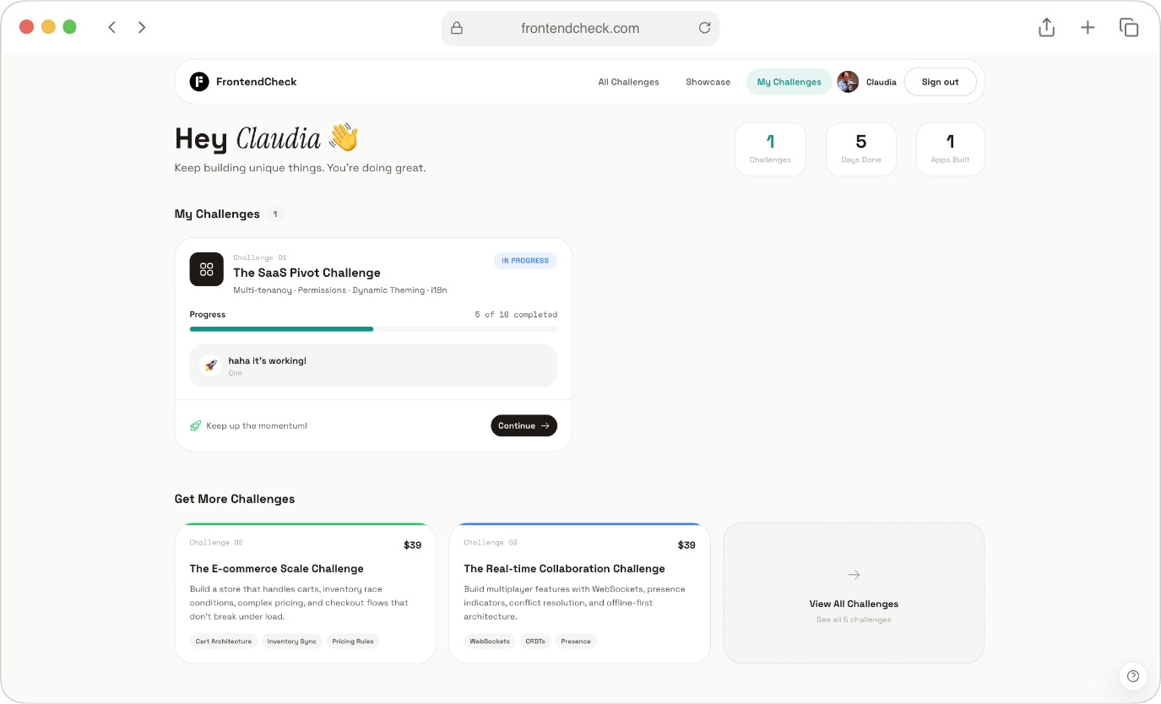Click the grid icon on the SaaS Pivot card
Viewport: 1161px width, 704px height.
click(206, 268)
